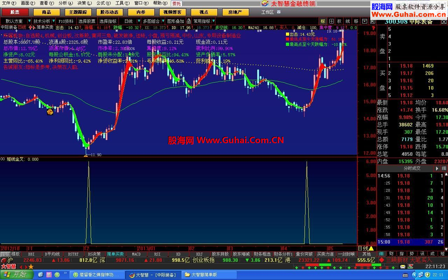Select the RSI indicator tab

click(x=157, y=254)
